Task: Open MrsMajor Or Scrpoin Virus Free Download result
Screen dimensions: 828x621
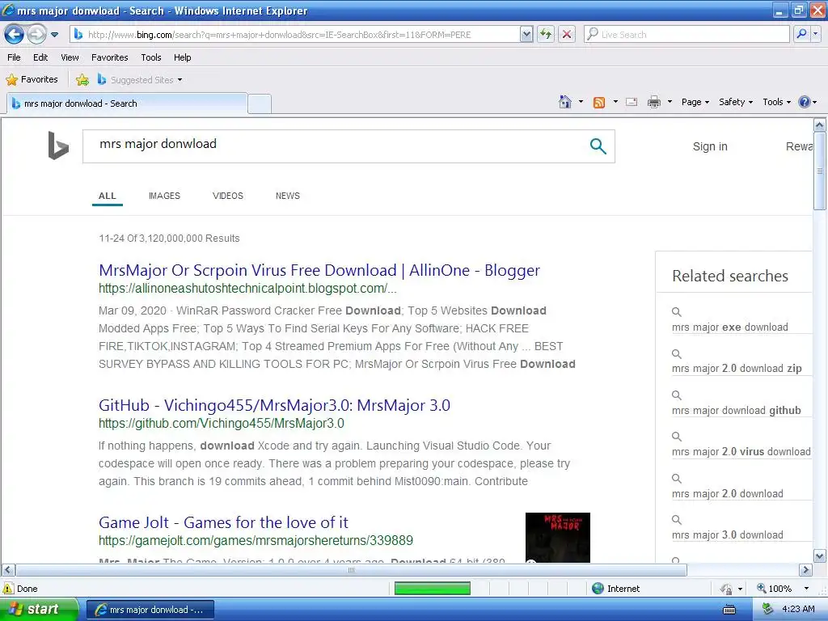Action: click(319, 270)
